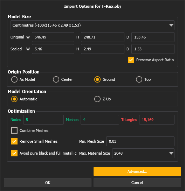Switch model orientation to Z-Up
The image size is (185, 191).
(x=97, y=99)
